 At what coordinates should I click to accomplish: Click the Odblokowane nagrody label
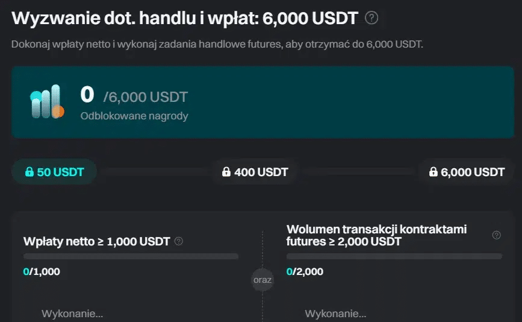(134, 116)
